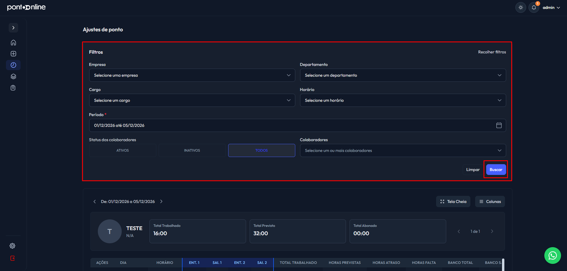Viewport: 567px width, 271px height.
Task: Click the HORAS ATRASO column header
Action: pos(386,263)
